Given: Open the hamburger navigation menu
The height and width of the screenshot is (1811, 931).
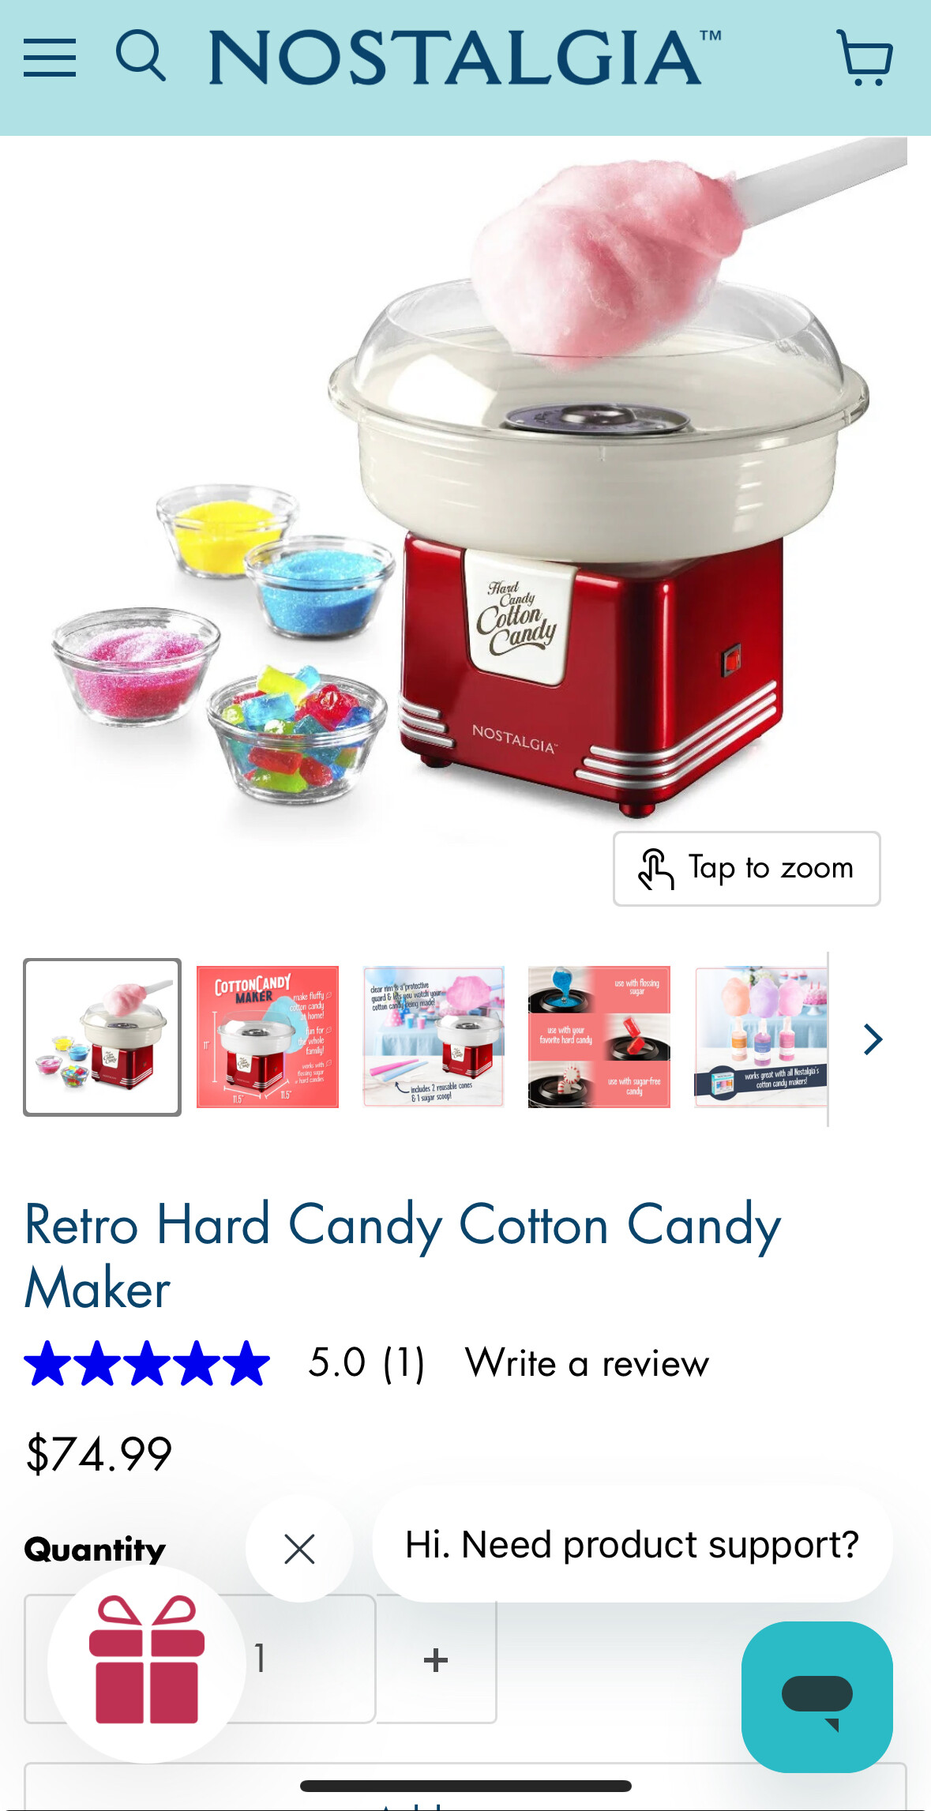Looking at the screenshot, I should 50,58.
